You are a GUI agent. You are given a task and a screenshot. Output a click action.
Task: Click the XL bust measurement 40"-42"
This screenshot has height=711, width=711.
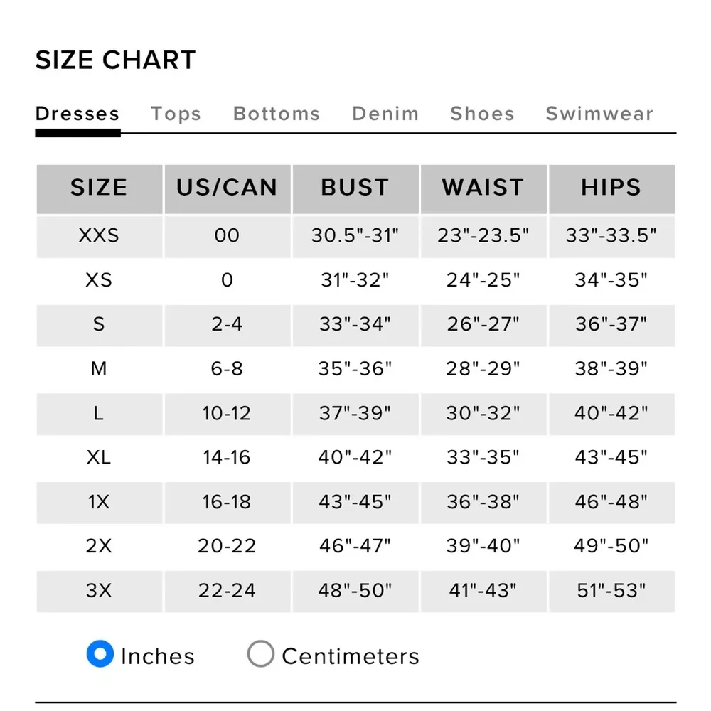point(355,458)
